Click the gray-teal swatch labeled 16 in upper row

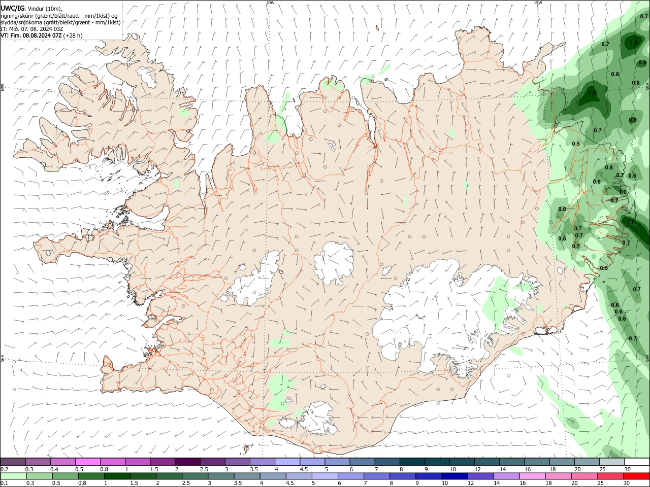pos(537,462)
